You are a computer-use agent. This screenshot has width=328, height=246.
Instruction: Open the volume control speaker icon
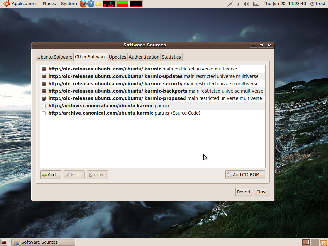point(246,4)
